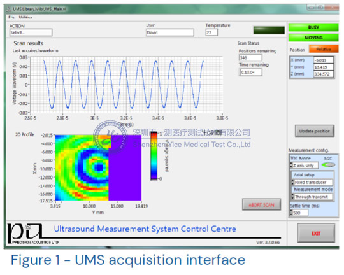
Task: Open the Measurement mode Through transmit dropdown
Action: pyautogui.click(x=312, y=197)
